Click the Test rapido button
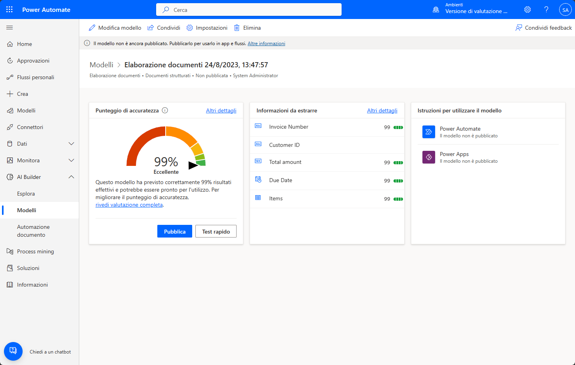The image size is (575, 365). click(x=216, y=231)
